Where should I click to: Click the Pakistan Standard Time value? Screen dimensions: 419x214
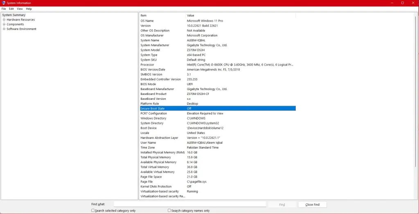pyautogui.click(x=203, y=147)
